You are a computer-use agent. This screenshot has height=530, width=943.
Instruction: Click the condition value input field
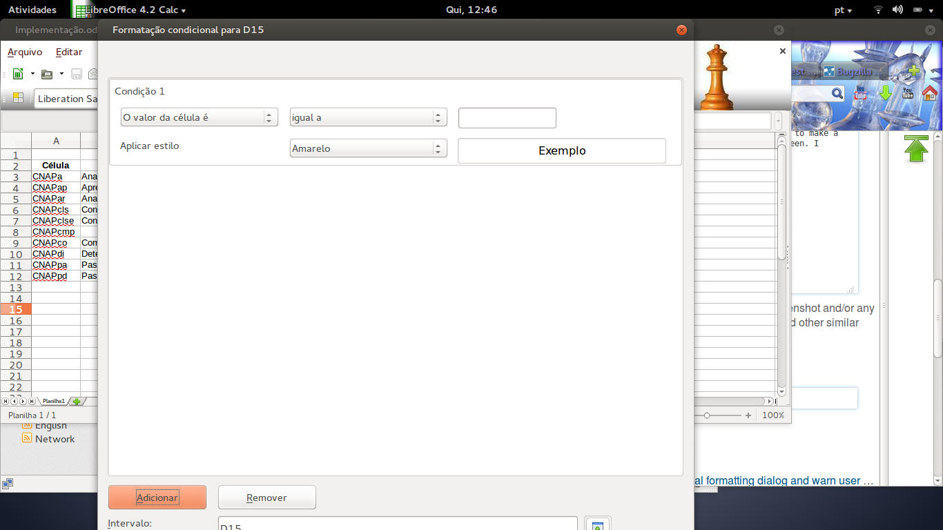[x=507, y=118]
